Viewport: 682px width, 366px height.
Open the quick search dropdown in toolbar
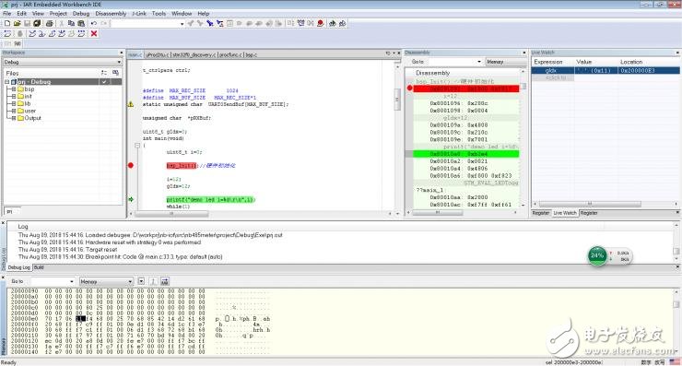pos(182,23)
